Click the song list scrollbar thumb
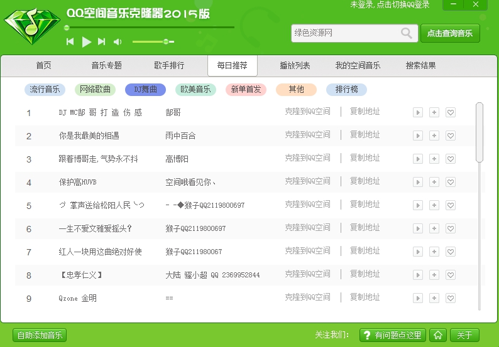 [480, 132]
